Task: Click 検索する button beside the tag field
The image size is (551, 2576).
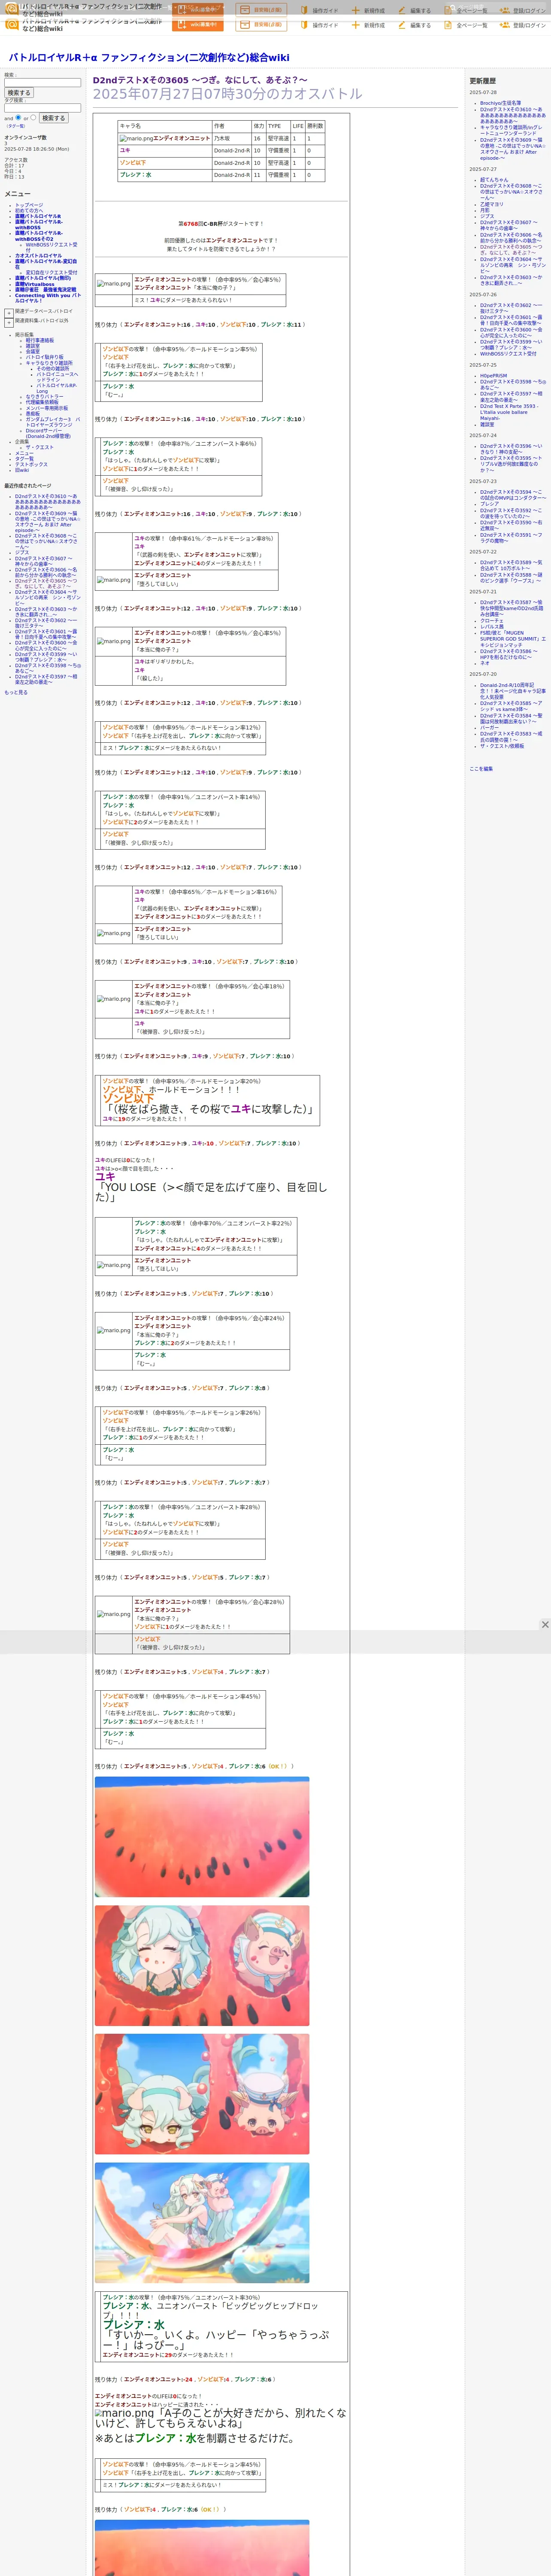Action: point(53,118)
